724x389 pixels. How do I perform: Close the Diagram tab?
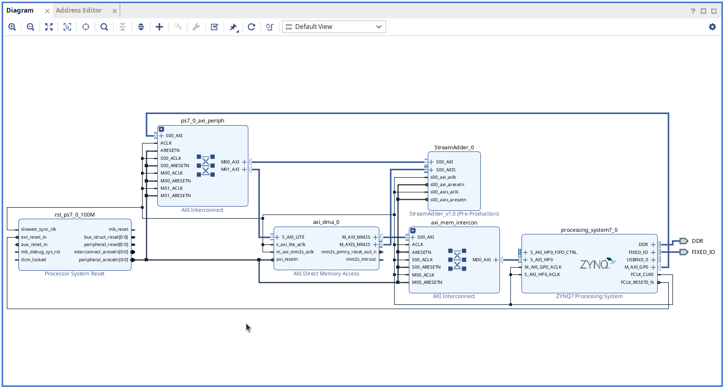[x=47, y=11]
